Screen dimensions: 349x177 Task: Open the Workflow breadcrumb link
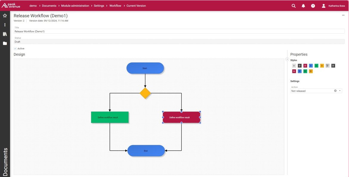click(115, 6)
